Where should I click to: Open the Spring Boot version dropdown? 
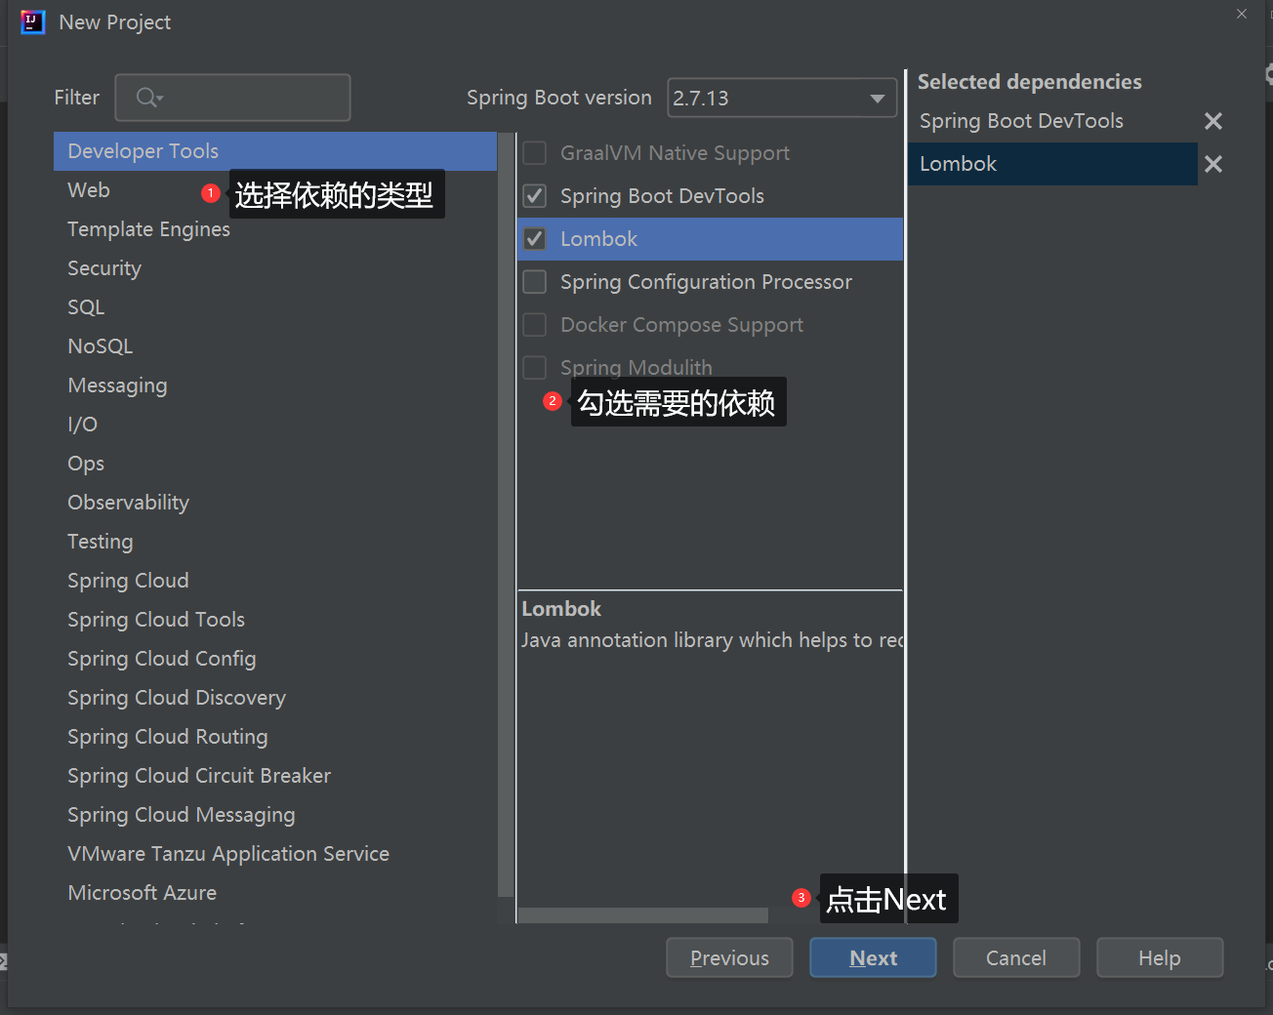(x=782, y=98)
